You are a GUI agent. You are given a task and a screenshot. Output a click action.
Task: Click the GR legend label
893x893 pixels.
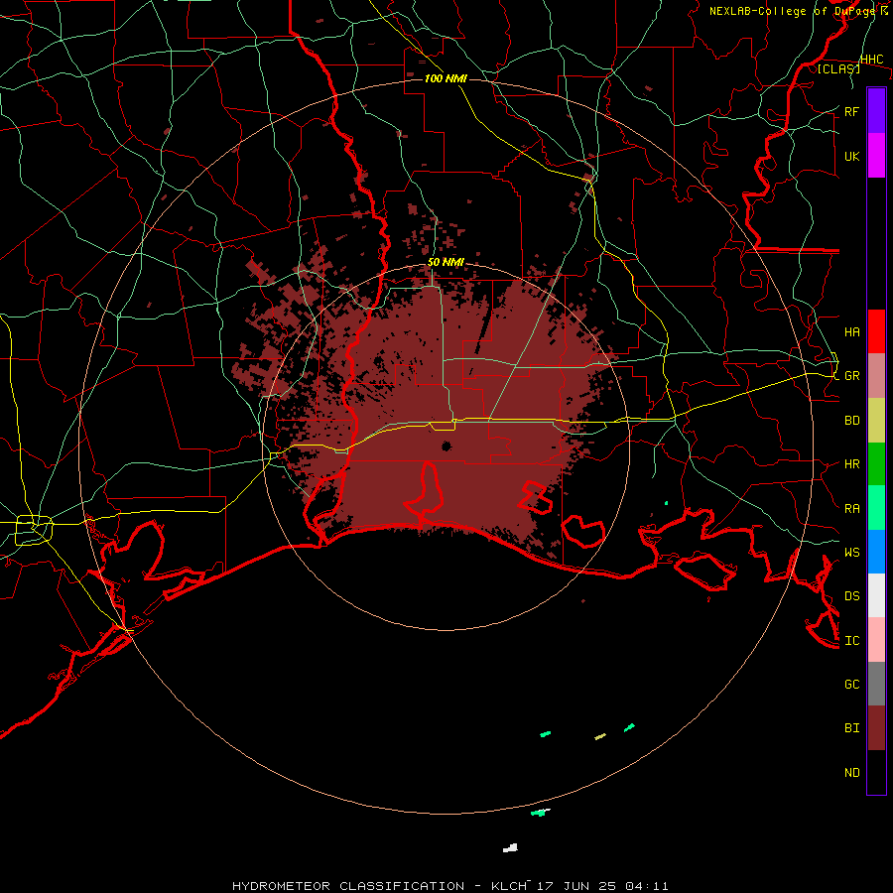[851, 376]
